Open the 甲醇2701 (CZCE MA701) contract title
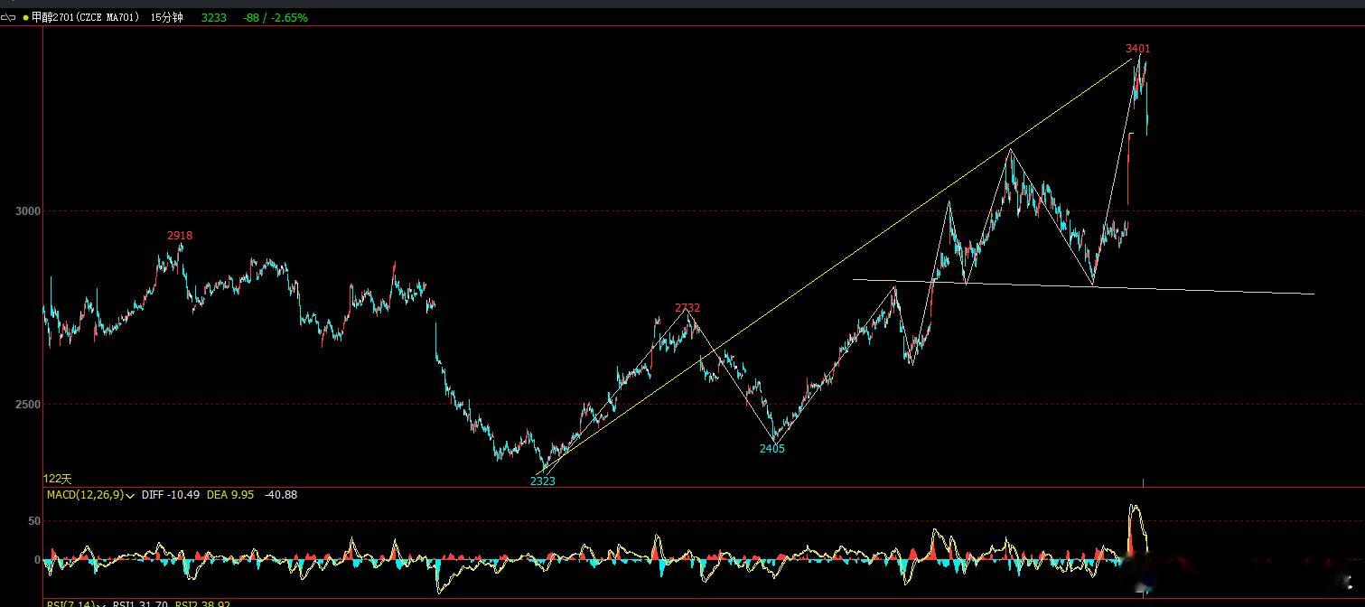The height and width of the screenshot is (607, 1365). click(85, 17)
